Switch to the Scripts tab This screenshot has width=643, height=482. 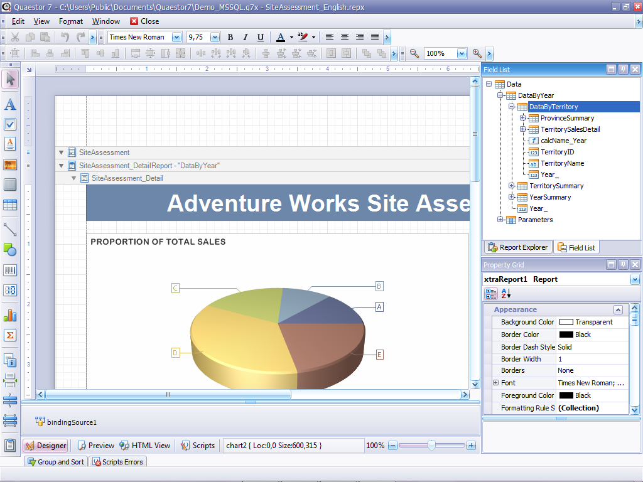(198, 446)
